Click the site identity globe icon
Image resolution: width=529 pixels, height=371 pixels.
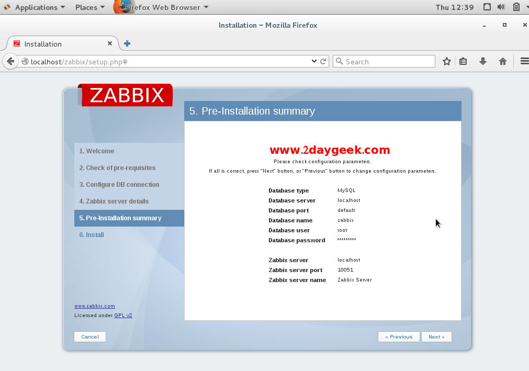(x=25, y=61)
